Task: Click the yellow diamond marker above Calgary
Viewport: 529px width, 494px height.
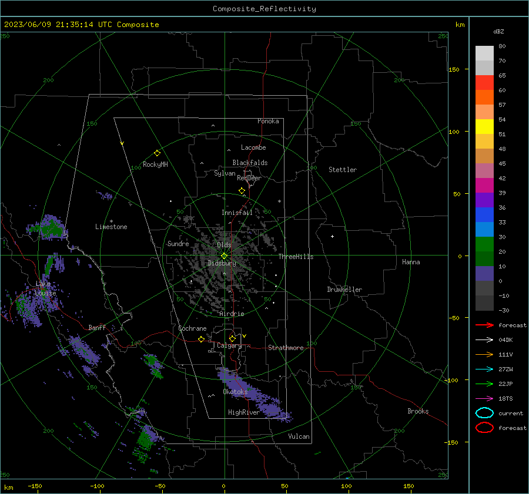Action: pos(232,338)
